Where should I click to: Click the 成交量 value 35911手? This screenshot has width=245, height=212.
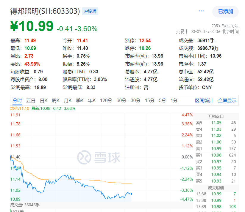(206, 40)
